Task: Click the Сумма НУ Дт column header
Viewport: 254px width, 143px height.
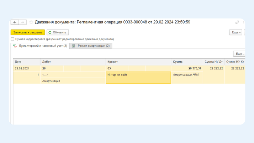Action: click(x=214, y=62)
